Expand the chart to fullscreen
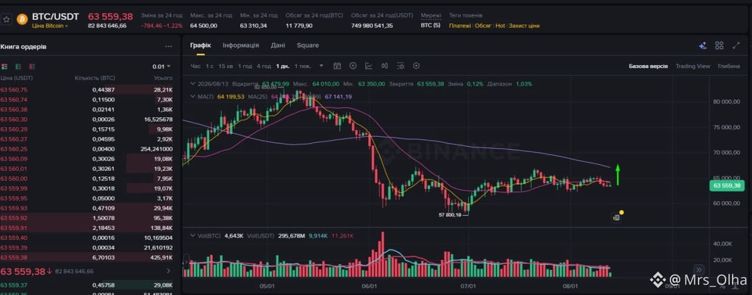The height and width of the screenshot is (295, 752). pos(736,46)
